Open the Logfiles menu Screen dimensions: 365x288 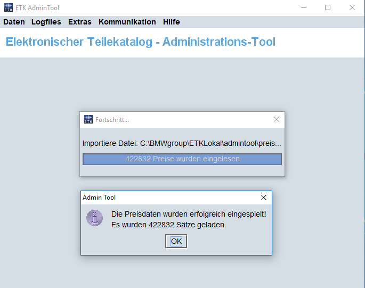[x=46, y=22]
